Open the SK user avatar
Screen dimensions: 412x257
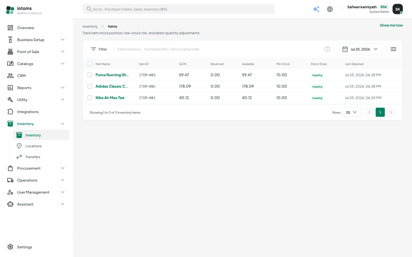pos(398,9)
